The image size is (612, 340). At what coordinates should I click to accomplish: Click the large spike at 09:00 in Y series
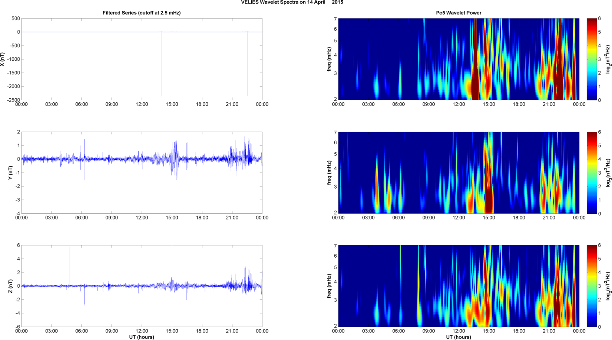pyautogui.click(x=110, y=170)
